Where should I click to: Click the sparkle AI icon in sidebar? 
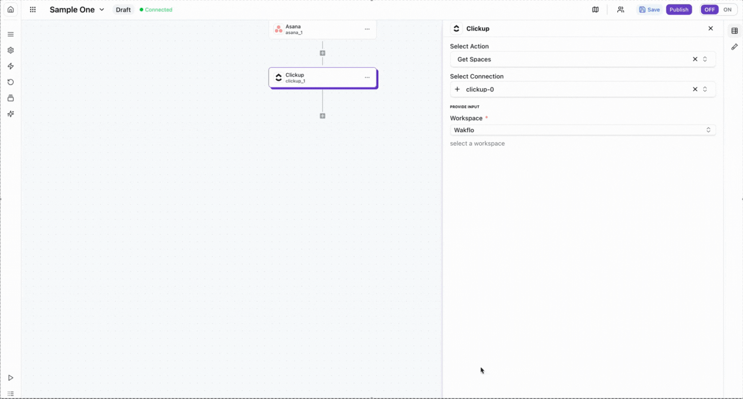click(11, 114)
